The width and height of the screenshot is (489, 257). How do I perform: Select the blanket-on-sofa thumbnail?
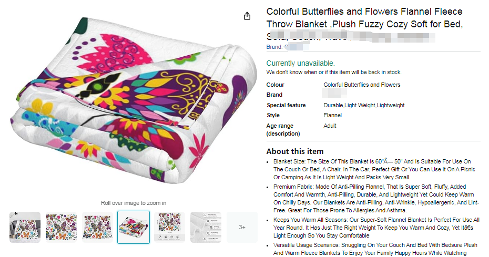coord(25,227)
